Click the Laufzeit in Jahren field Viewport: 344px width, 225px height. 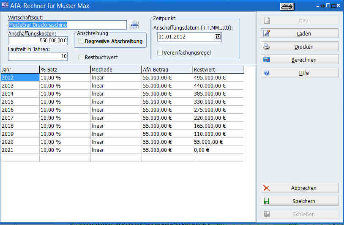(38, 56)
